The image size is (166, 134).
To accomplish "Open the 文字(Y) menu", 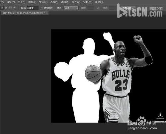I will click(43, 2).
